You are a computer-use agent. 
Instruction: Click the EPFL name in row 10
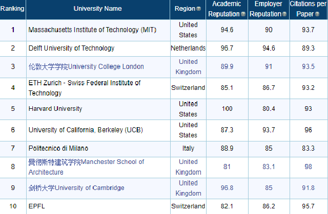click(36, 206)
